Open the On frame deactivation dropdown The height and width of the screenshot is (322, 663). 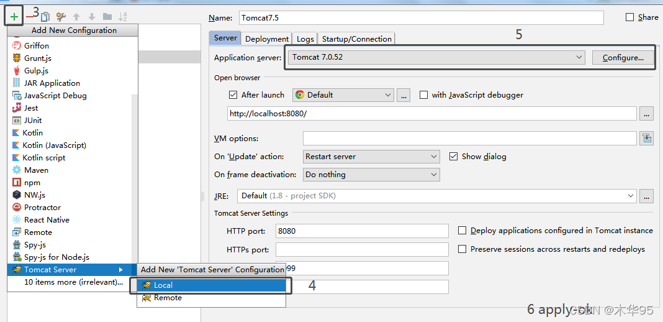coord(371,174)
